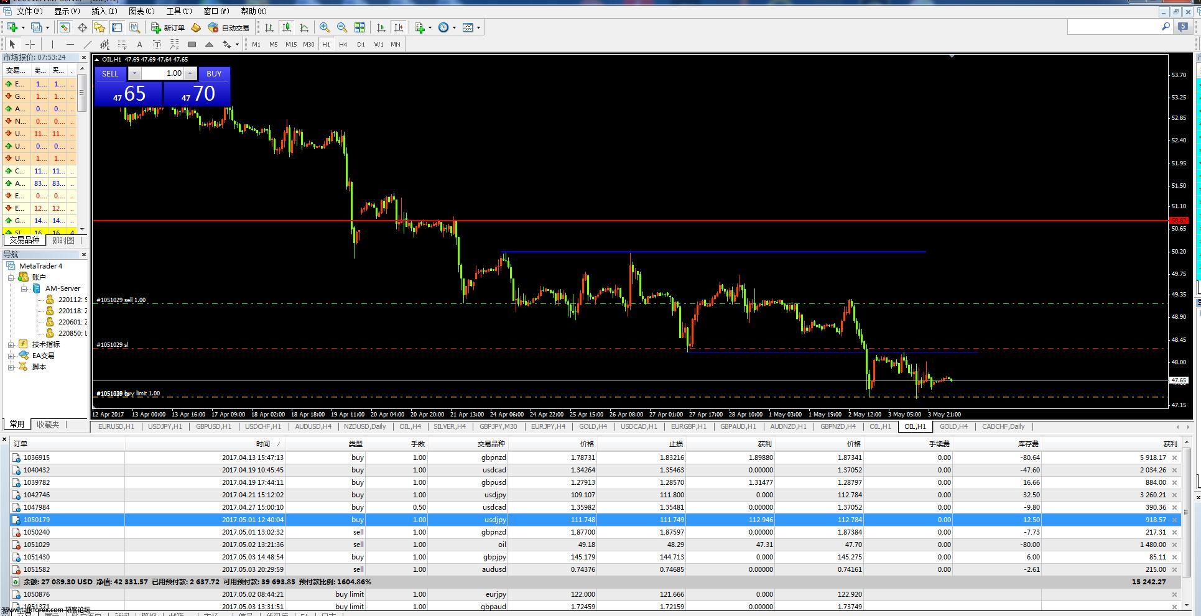The height and width of the screenshot is (616, 1201).
Task: Select order row 1042746 usdjpy
Action: click(x=596, y=495)
